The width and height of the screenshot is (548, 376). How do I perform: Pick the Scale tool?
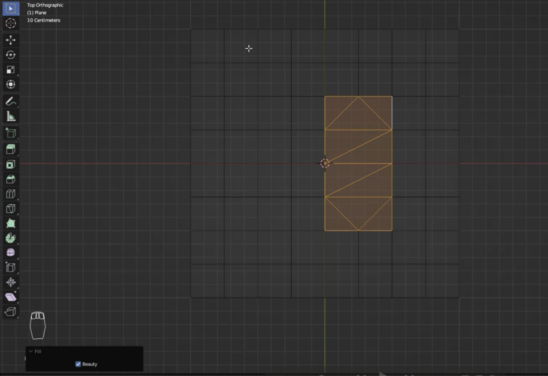pos(11,70)
